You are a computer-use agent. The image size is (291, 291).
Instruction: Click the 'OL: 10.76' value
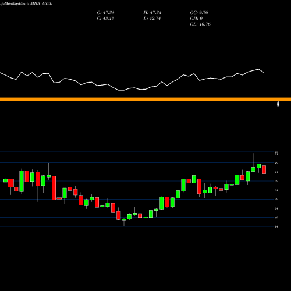(x=200, y=24)
